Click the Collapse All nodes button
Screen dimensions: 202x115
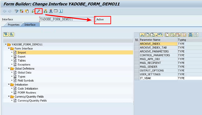(x=11, y=35)
